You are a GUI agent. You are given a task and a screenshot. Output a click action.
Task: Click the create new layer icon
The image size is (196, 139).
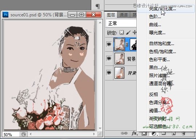click(173, 134)
